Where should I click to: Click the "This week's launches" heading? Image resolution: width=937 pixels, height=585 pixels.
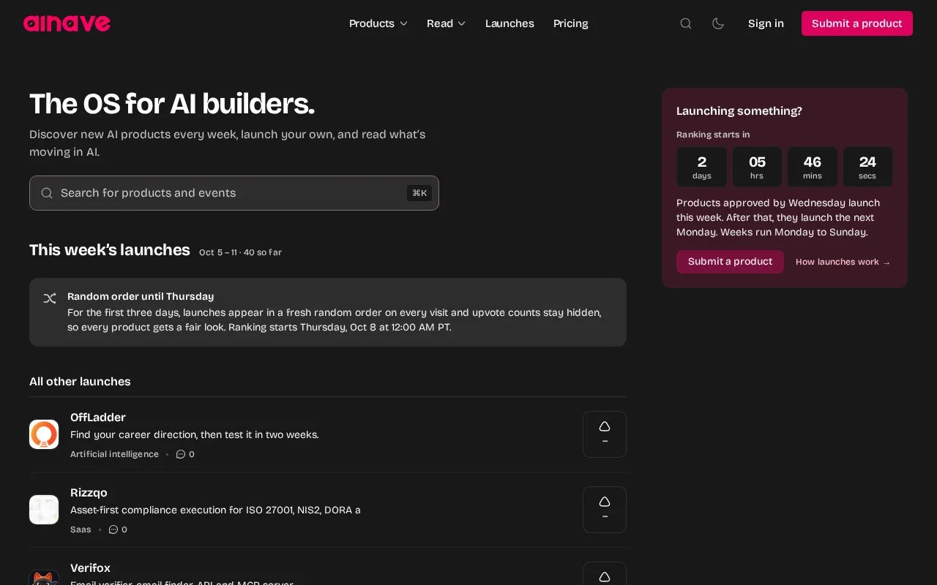point(110,250)
